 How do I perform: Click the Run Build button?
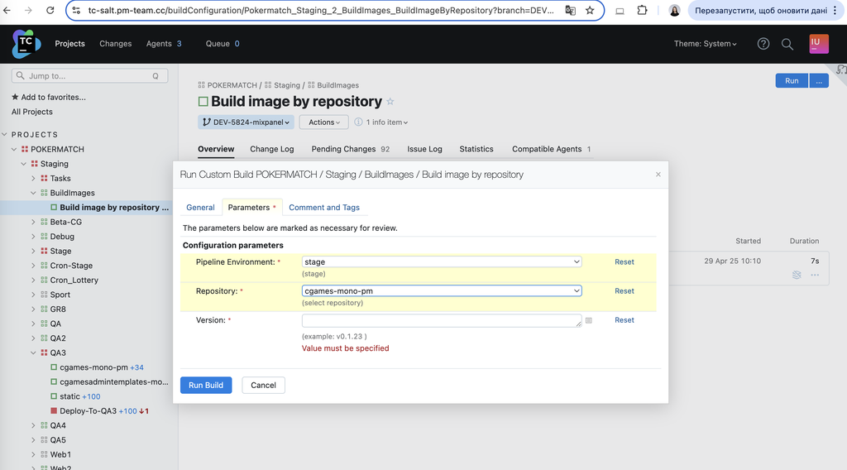tap(206, 385)
